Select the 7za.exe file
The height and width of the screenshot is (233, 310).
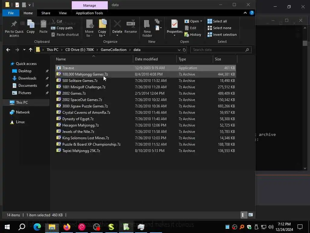click(146, 68)
